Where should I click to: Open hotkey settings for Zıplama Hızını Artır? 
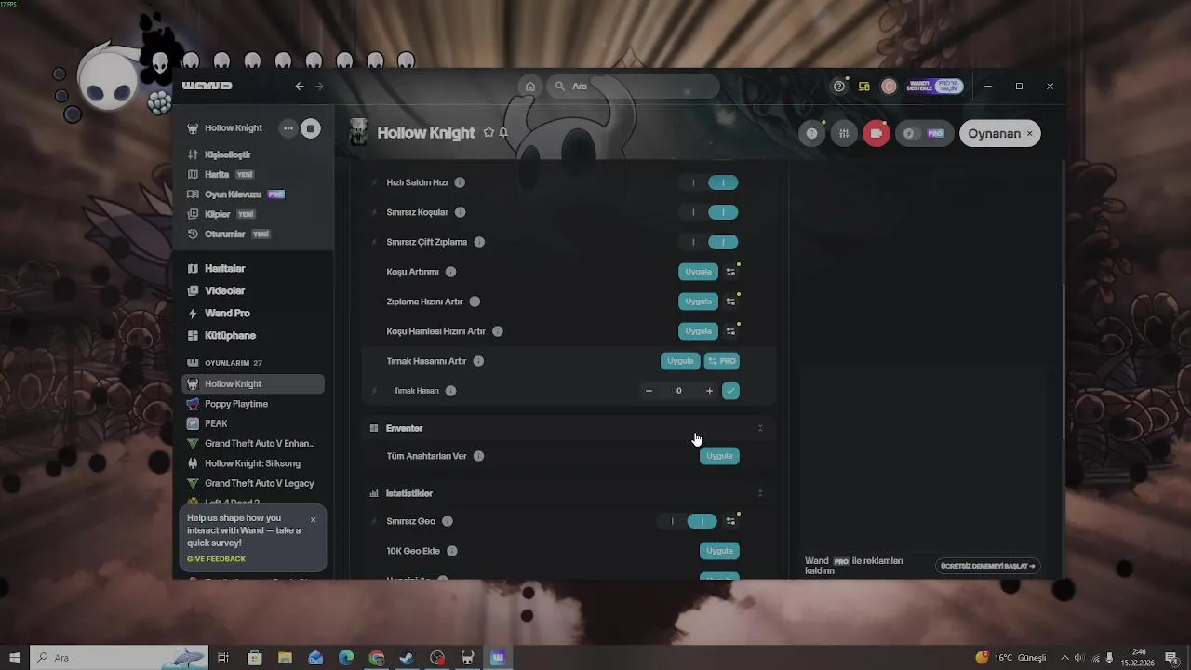coord(730,301)
